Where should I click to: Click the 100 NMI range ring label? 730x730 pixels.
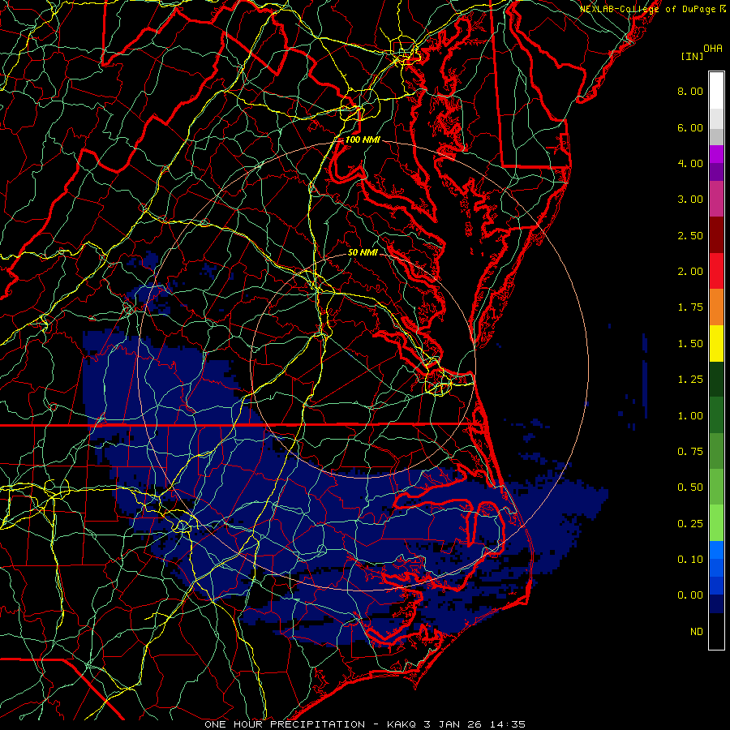point(363,140)
